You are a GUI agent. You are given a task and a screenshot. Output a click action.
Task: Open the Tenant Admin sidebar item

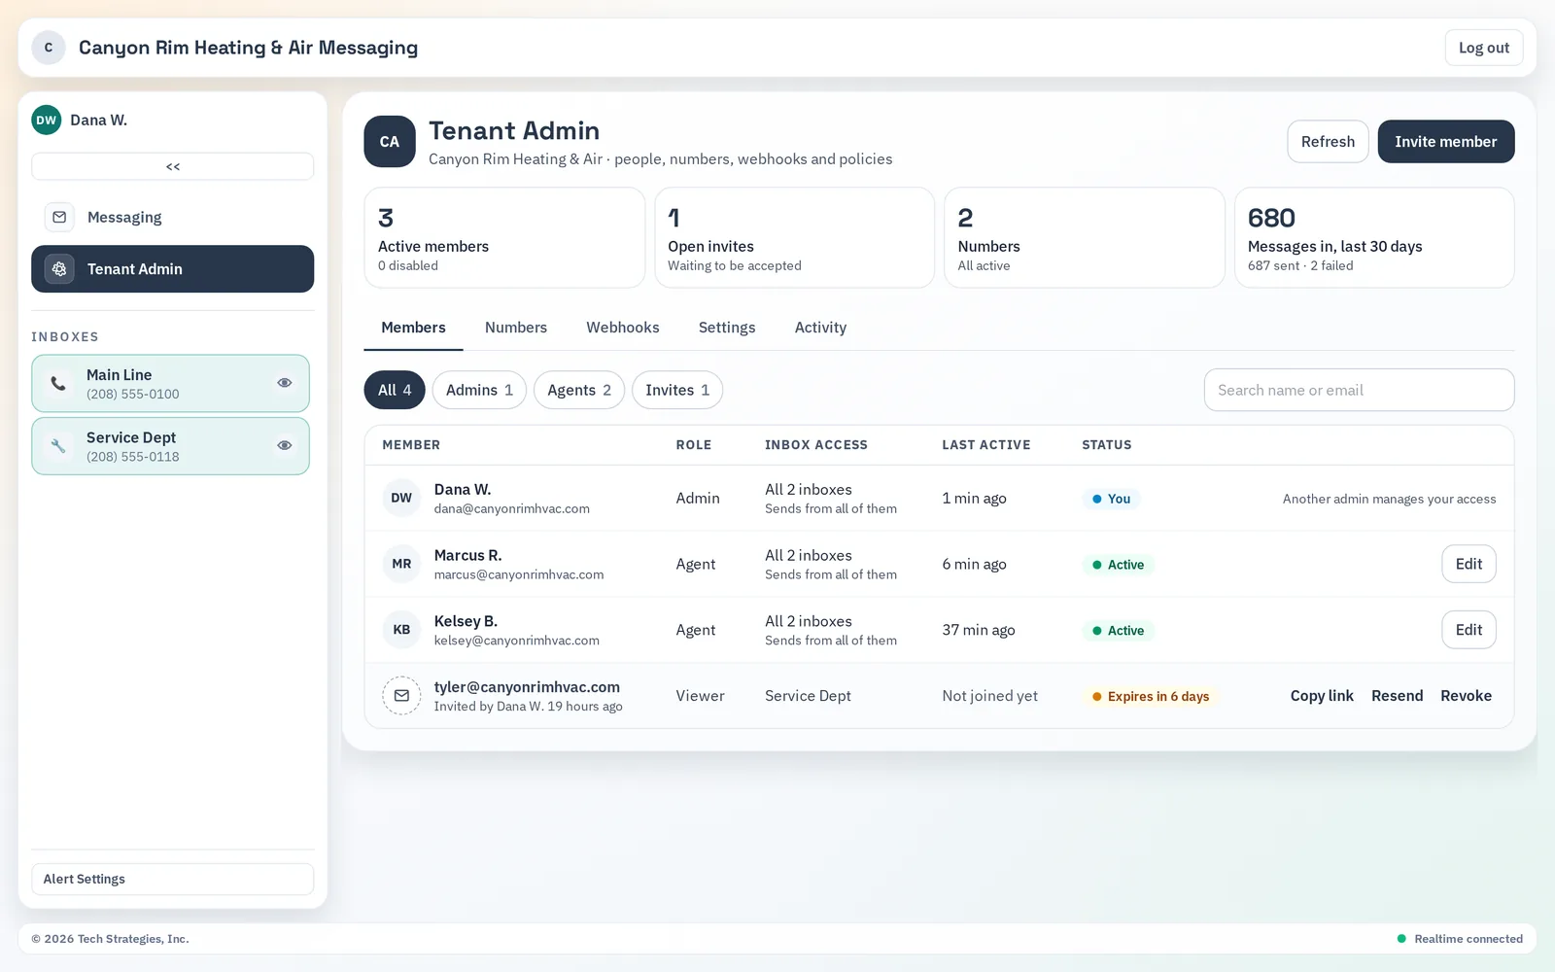(x=173, y=269)
